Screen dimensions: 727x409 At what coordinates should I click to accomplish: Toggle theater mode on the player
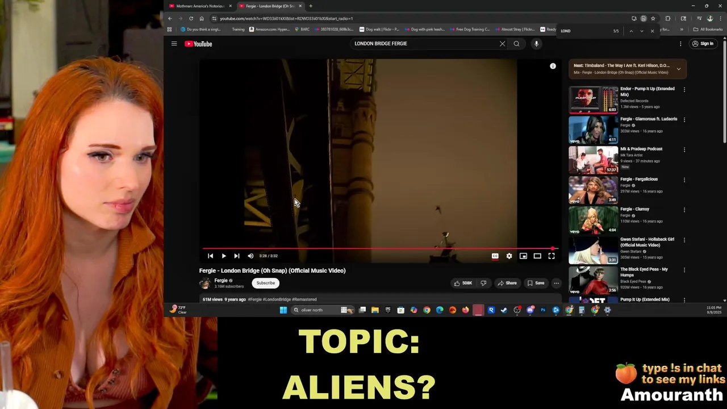(537, 256)
